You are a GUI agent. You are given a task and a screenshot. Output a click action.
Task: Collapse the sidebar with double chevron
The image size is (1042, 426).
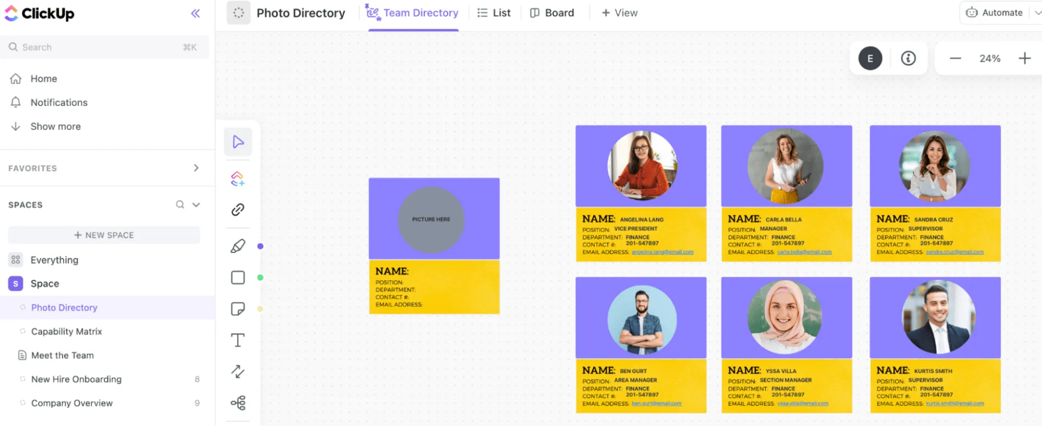point(195,14)
